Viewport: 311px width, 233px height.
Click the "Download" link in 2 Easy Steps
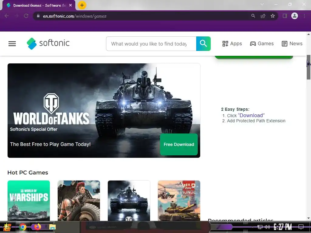251,115
